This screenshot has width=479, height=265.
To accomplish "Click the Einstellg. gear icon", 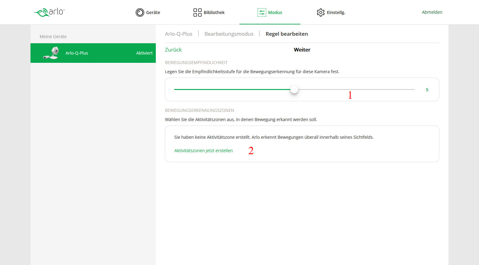I will click(x=321, y=13).
